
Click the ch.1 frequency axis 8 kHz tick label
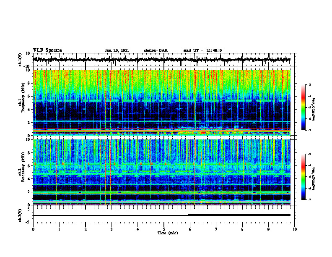click(x=29, y=83)
